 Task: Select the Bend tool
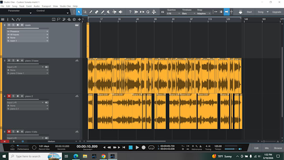[x=114, y=12]
